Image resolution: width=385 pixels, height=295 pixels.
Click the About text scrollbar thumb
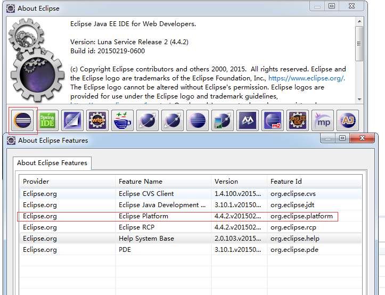tap(359, 44)
